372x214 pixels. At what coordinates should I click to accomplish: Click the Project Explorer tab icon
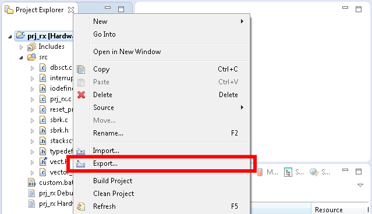click(x=9, y=10)
